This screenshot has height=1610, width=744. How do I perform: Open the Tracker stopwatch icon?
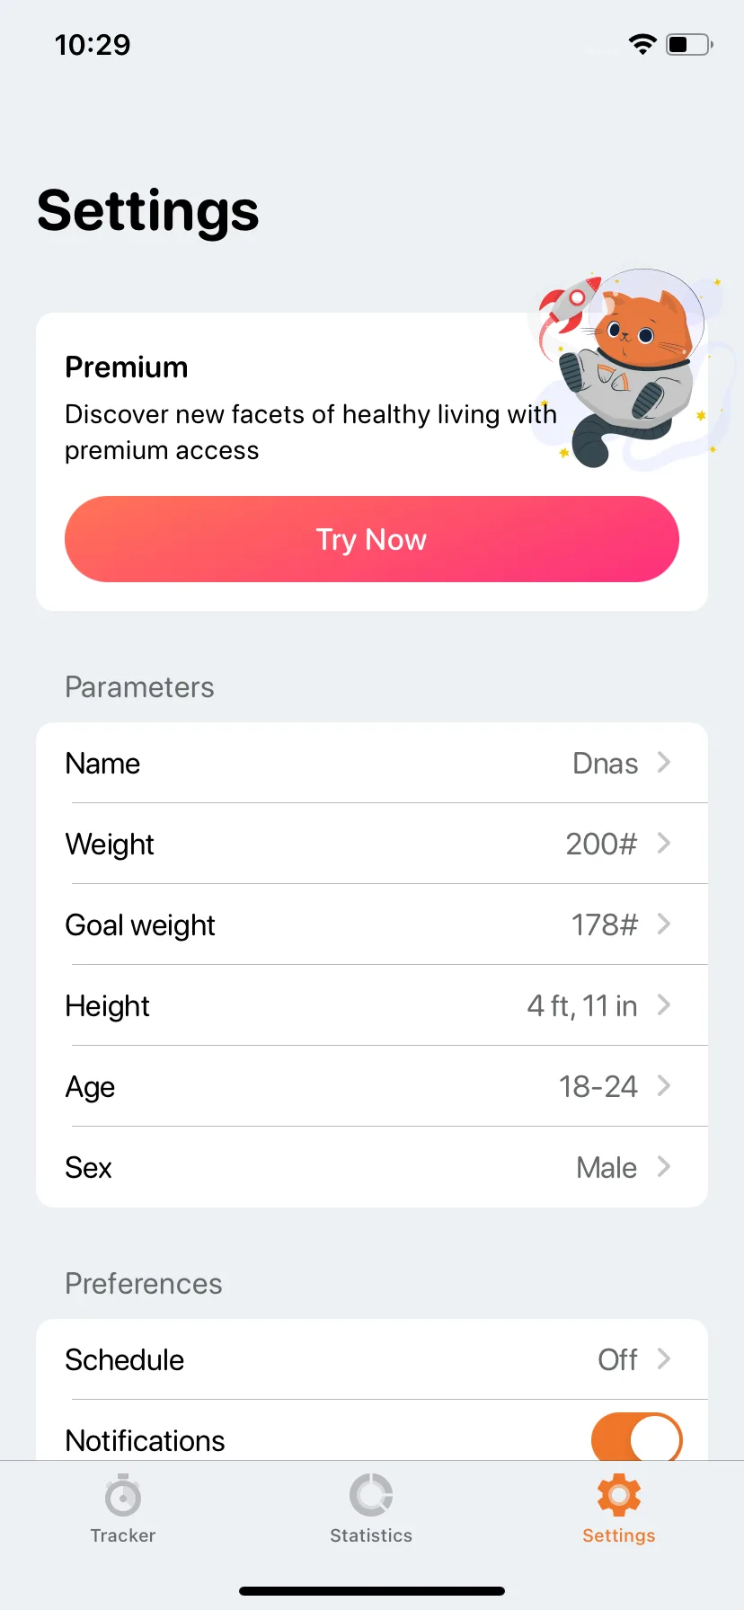(x=123, y=1494)
